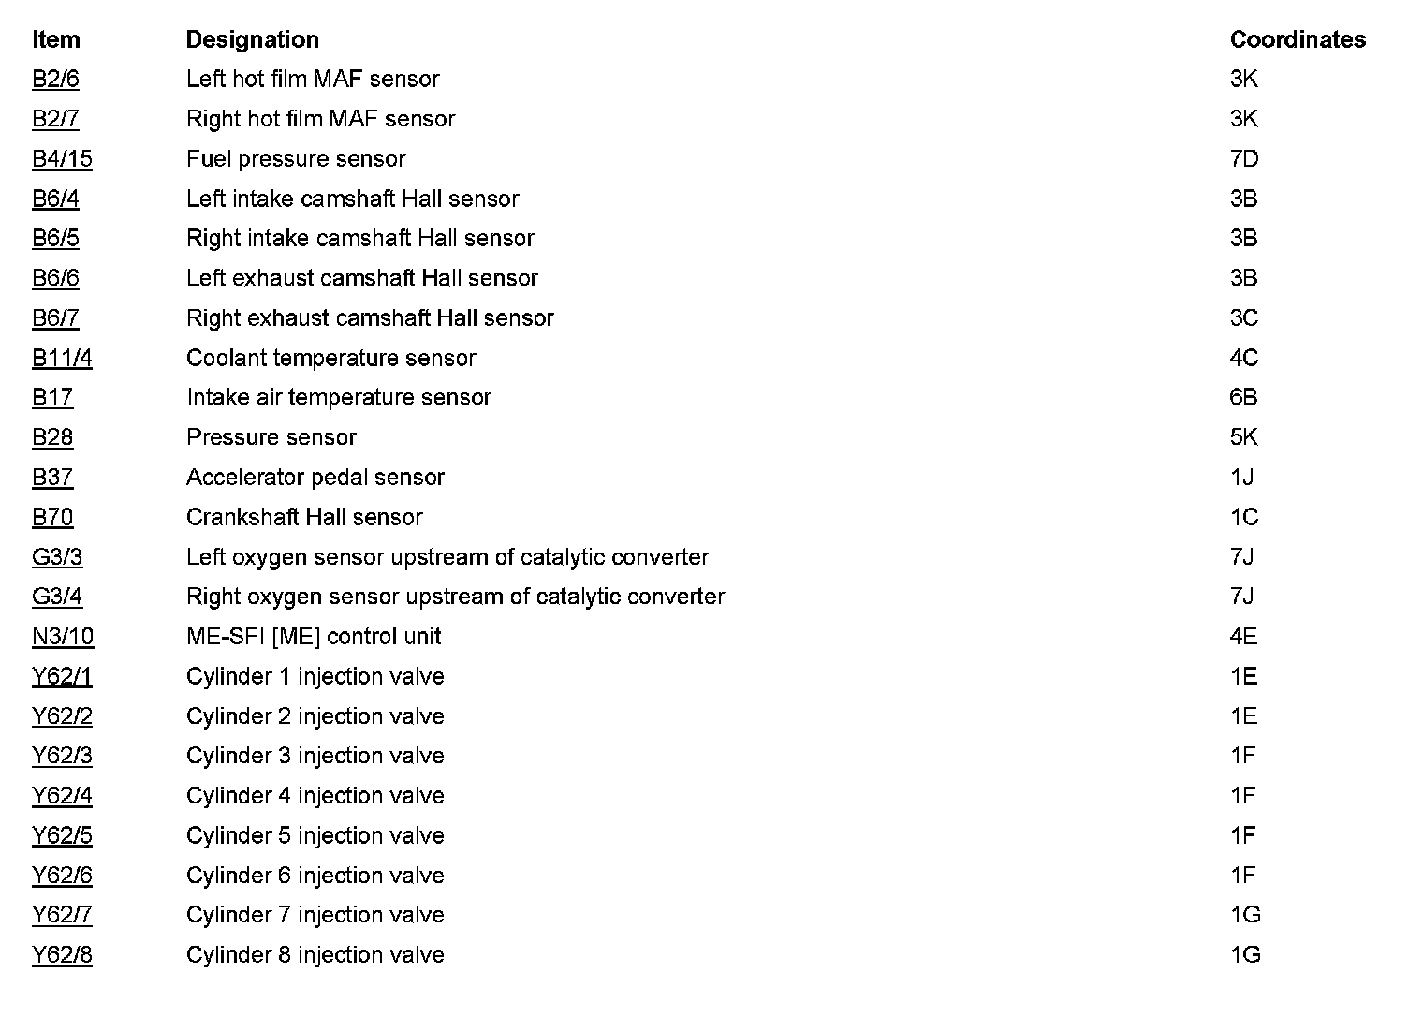Click the B6/7 item link
Viewport: 1423px width, 1017px height.
tap(55, 318)
